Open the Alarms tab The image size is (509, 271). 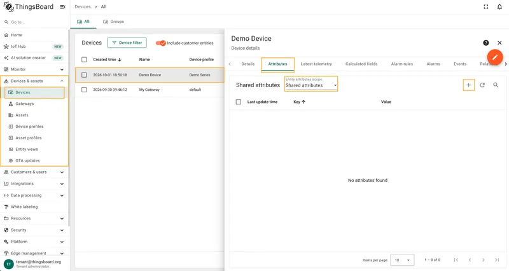click(x=433, y=64)
